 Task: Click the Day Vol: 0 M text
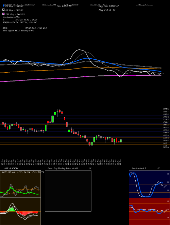tap(107, 10)
